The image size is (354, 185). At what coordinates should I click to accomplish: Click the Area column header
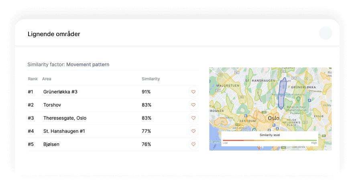(x=47, y=79)
